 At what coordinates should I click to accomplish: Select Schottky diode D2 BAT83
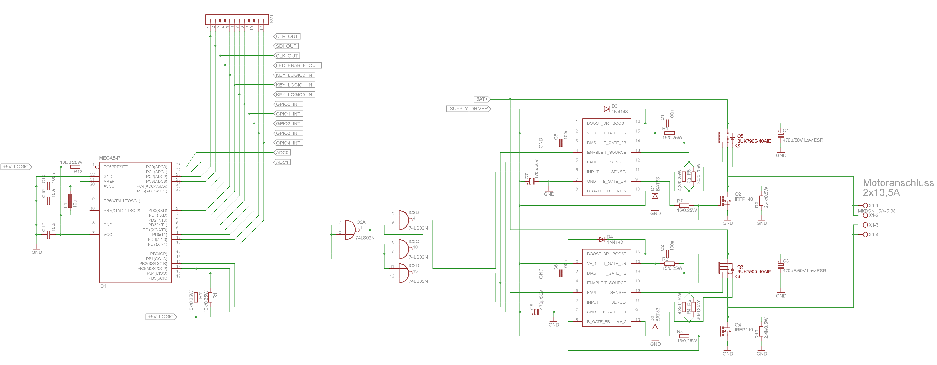click(655, 326)
